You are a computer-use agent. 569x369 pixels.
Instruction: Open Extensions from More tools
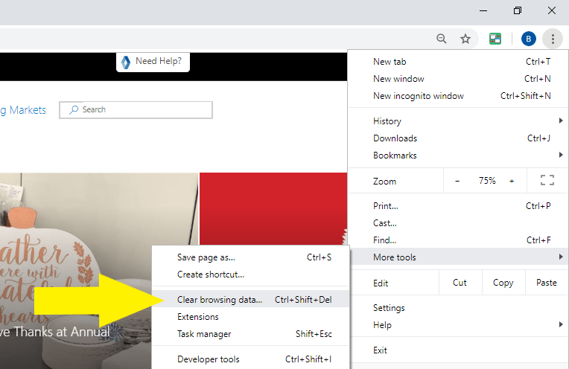(x=251, y=317)
